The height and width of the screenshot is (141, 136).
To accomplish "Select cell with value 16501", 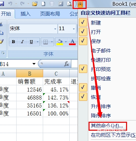I will pyautogui.click(x=30, y=113).
